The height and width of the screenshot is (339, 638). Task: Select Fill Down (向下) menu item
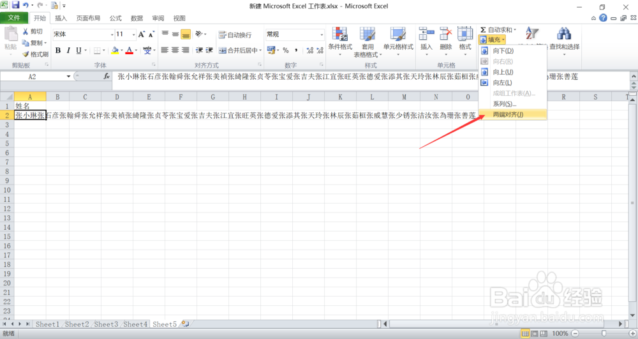coord(513,51)
